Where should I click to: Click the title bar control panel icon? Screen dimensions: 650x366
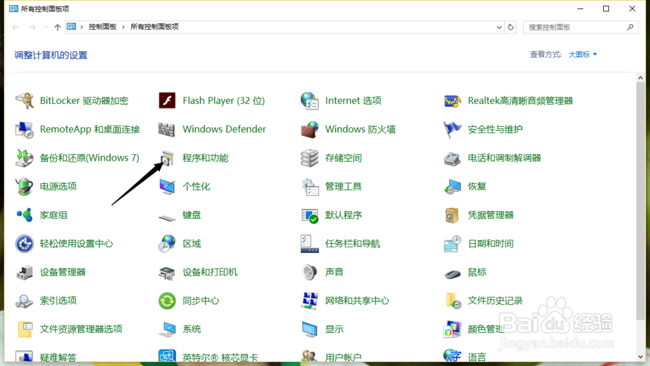click(x=14, y=8)
